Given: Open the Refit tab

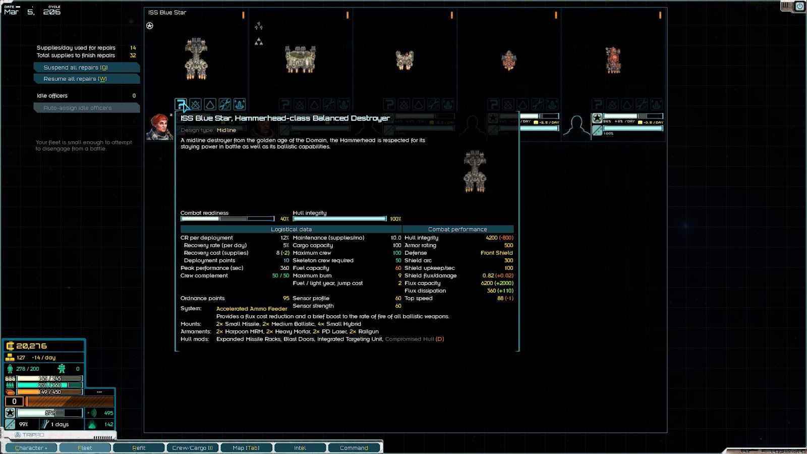Looking at the screenshot, I should pyautogui.click(x=139, y=448).
